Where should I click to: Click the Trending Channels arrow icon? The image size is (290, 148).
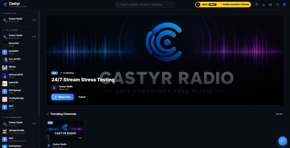tap(48, 114)
